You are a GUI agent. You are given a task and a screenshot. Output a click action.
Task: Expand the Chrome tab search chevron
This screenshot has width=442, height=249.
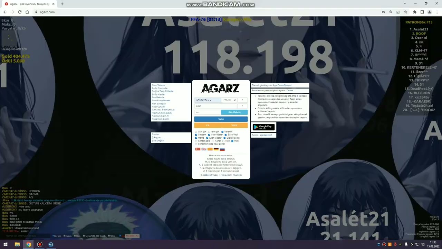[405, 3]
